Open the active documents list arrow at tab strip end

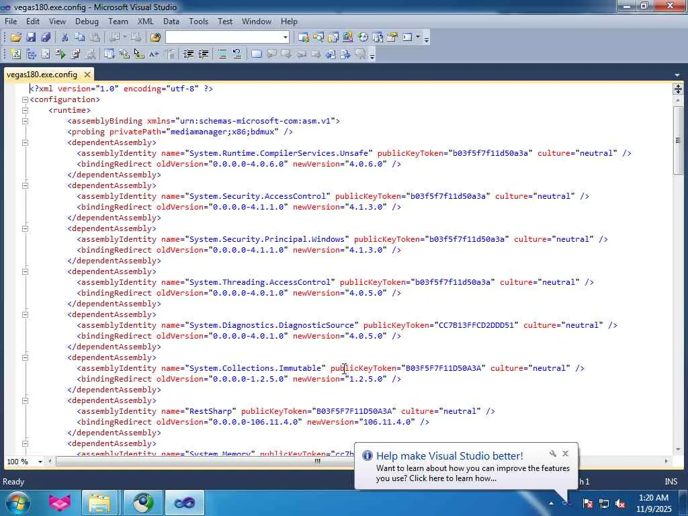click(677, 75)
